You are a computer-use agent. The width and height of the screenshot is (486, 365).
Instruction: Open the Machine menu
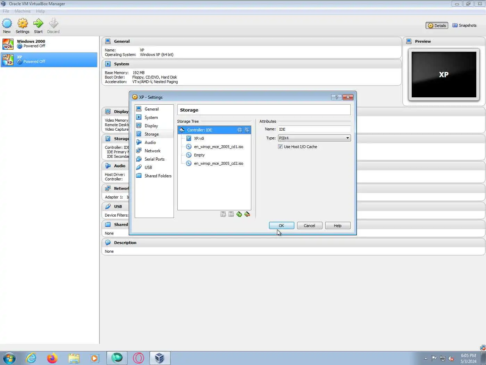point(23,11)
